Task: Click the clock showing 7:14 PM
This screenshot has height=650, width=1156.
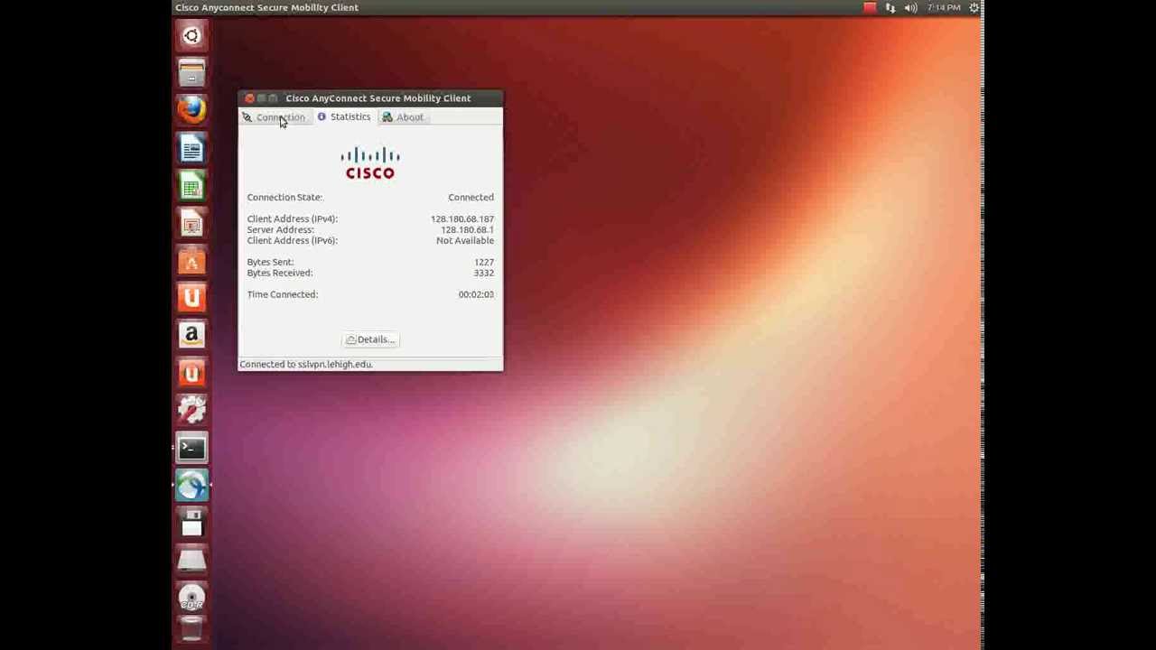Action: [944, 7]
